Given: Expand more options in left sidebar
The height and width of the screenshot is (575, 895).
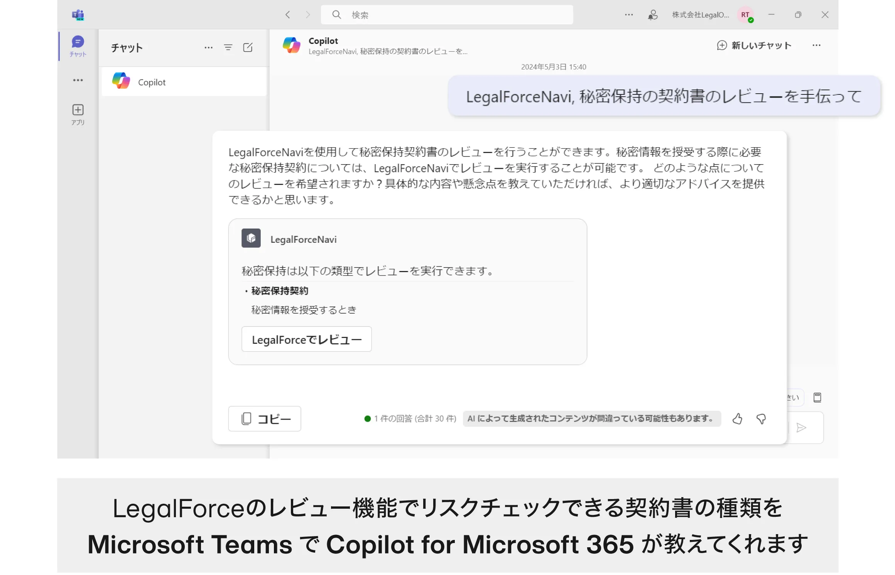Looking at the screenshot, I should (78, 80).
